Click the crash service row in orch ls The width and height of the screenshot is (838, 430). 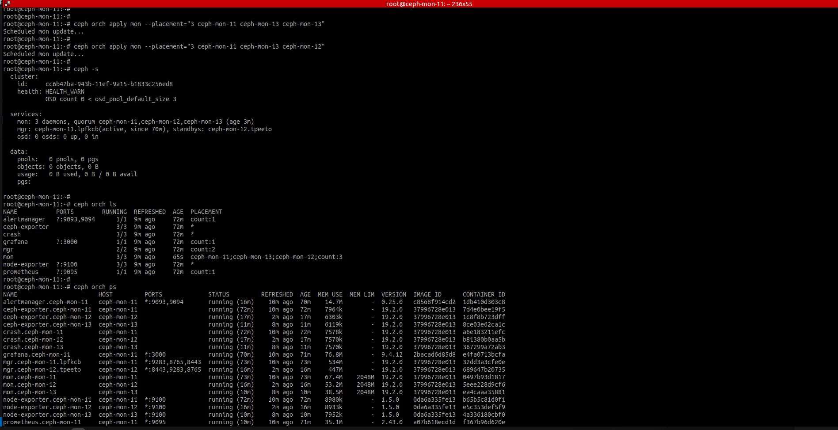click(99, 234)
